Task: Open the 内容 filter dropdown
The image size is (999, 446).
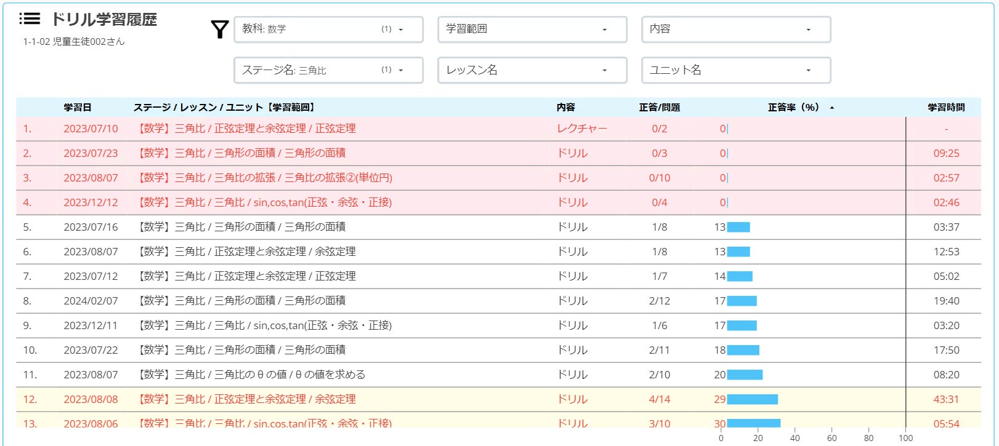Action: (x=736, y=30)
